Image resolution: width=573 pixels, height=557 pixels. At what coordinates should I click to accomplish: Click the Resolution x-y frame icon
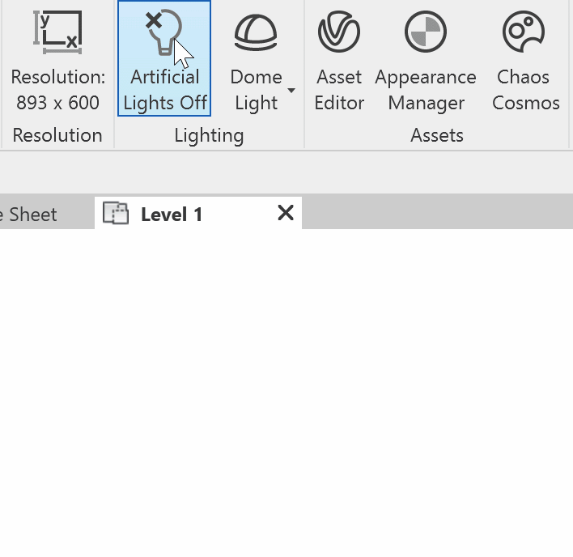(x=57, y=32)
